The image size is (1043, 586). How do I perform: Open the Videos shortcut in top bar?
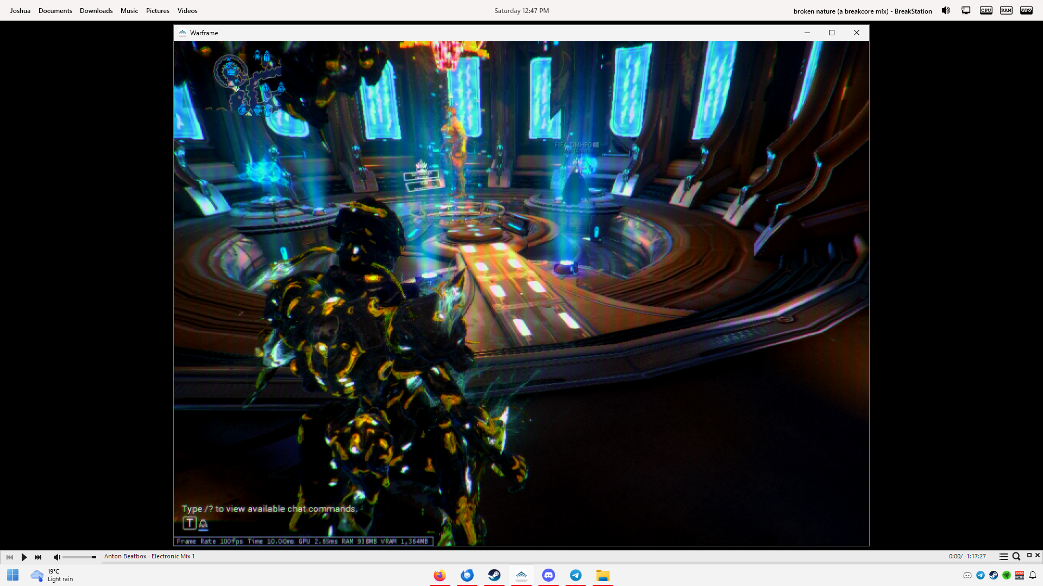(187, 10)
